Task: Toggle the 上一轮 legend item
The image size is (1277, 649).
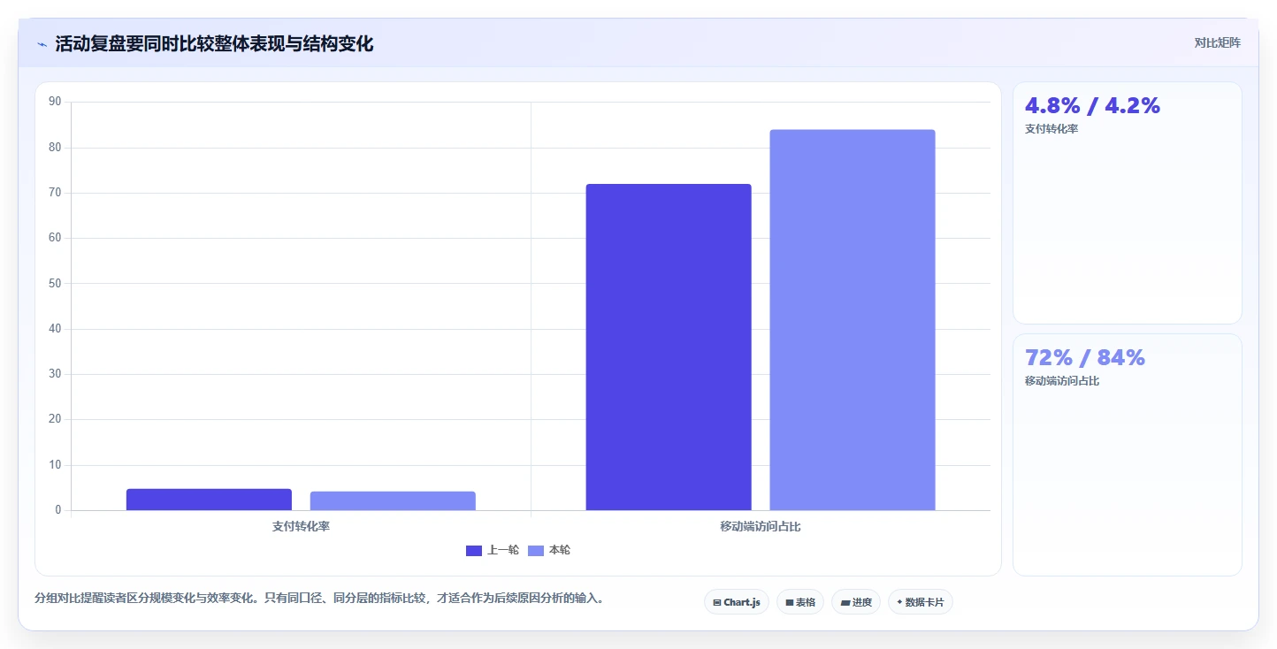Action: tap(493, 550)
